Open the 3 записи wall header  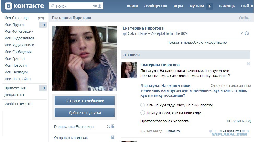tap(186, 55)
